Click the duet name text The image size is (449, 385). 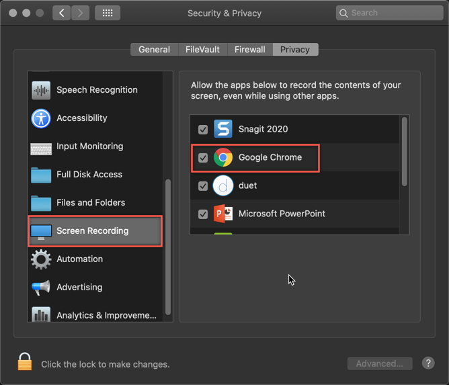[248, 185]
